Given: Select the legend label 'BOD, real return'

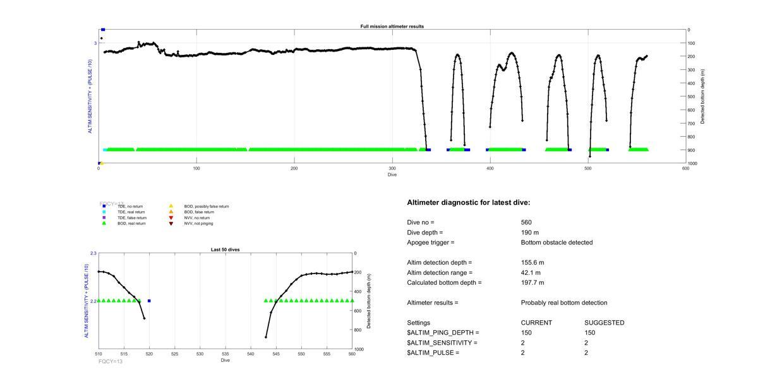Looking at the screenshot, I should click(x=131, y=223).
